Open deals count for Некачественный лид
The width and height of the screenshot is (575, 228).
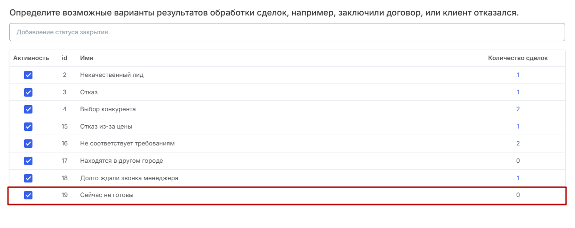pos(518,75)
